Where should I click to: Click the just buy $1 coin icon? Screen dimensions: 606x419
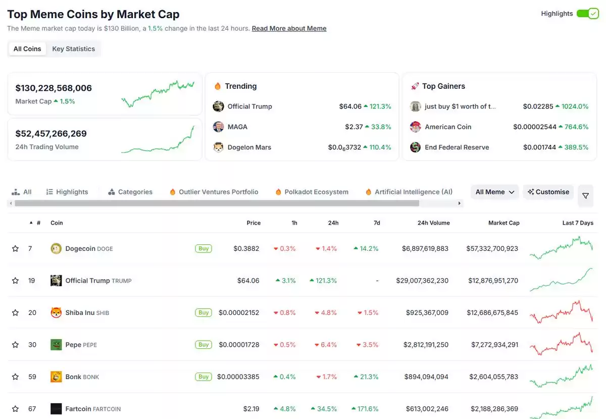[x=416, y=107]
